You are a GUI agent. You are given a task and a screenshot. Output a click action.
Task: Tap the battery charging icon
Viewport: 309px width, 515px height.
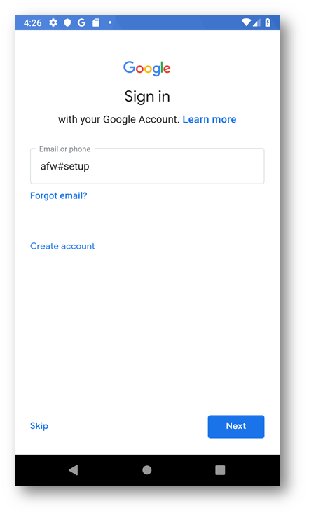point(268,22)
